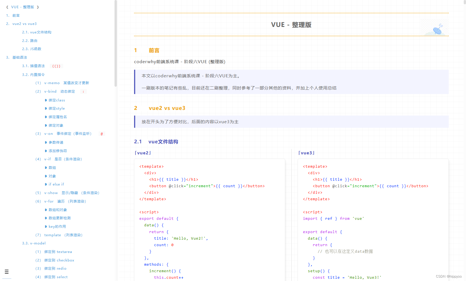Click the quote '本文以coderwhy前端系统课' line
The image size is (466, 281).
[x=191, y=76]
